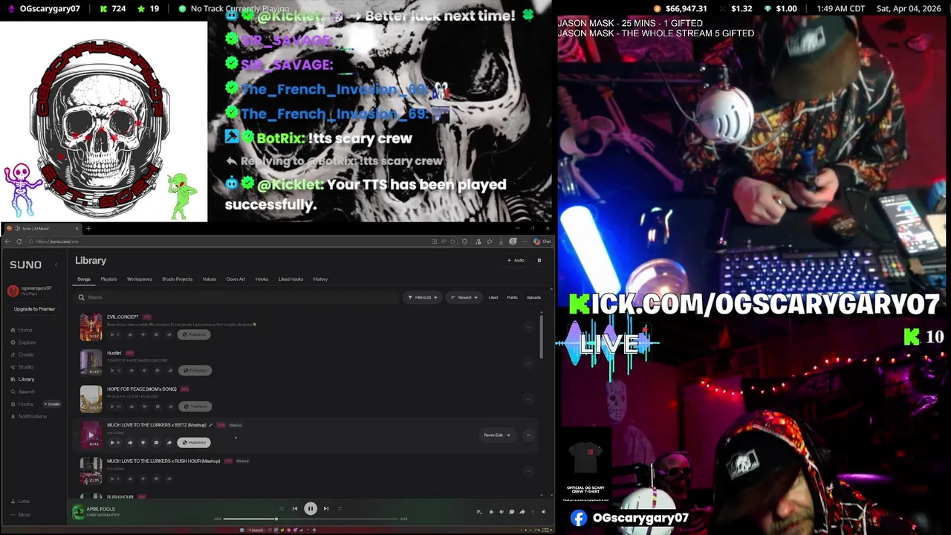Viewport: 951px width, 535px height.
Task: Switch to the Cover Art tab
Action: point(236,279)
